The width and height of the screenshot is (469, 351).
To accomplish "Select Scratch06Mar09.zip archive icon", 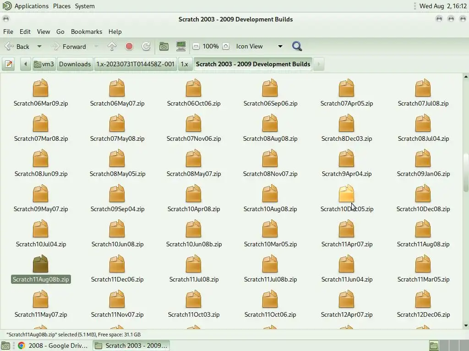I will click(40, 88).
